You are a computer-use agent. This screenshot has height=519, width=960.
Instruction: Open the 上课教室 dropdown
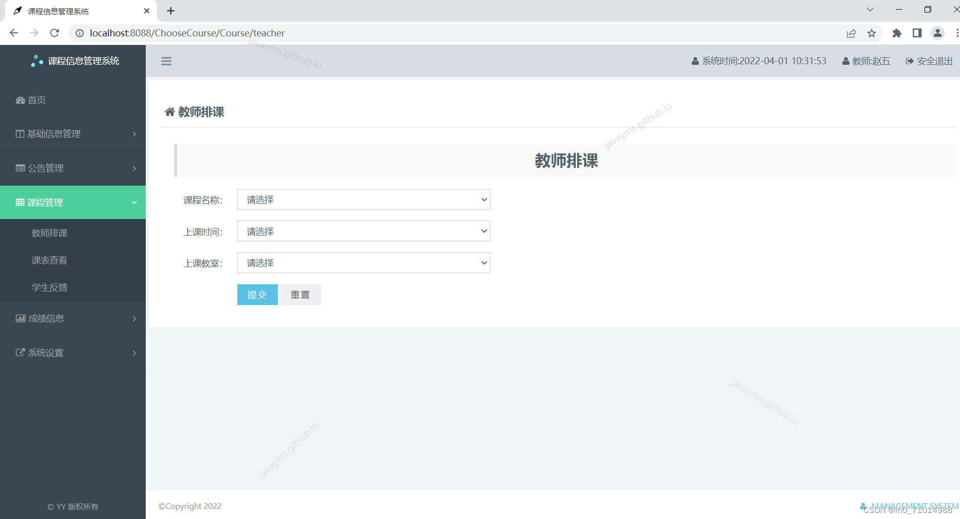point(363,263)
